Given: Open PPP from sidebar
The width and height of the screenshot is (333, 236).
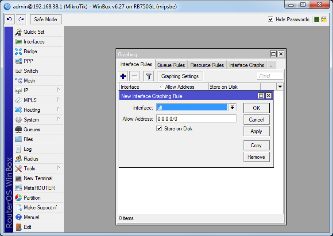Looking at the screenshot, I should 39,61.
